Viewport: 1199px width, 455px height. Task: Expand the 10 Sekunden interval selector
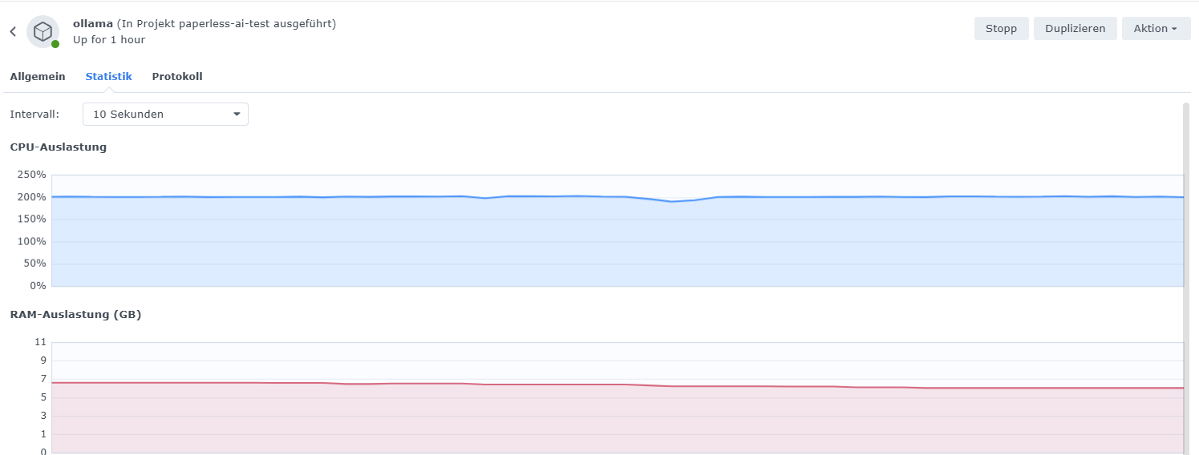pos(165,115)
